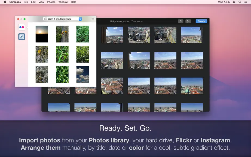This screenshot has width=251, height=157.
Task: Open the Photos menu
Action: 51,2
